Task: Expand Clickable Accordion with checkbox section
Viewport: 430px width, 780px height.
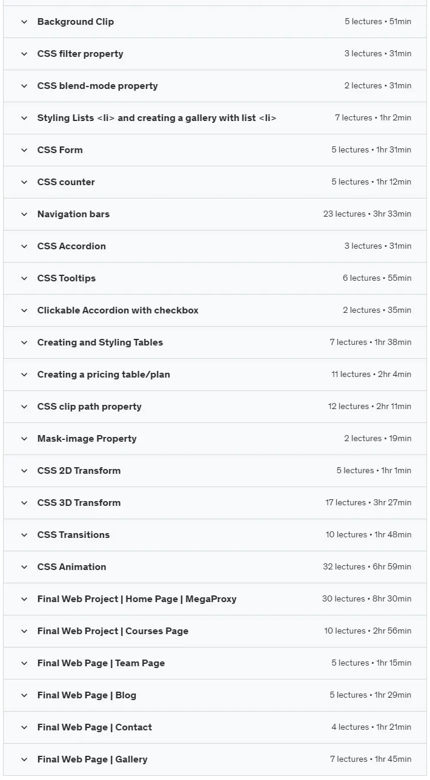Action: pyautogui.click(x=215, y=310)
